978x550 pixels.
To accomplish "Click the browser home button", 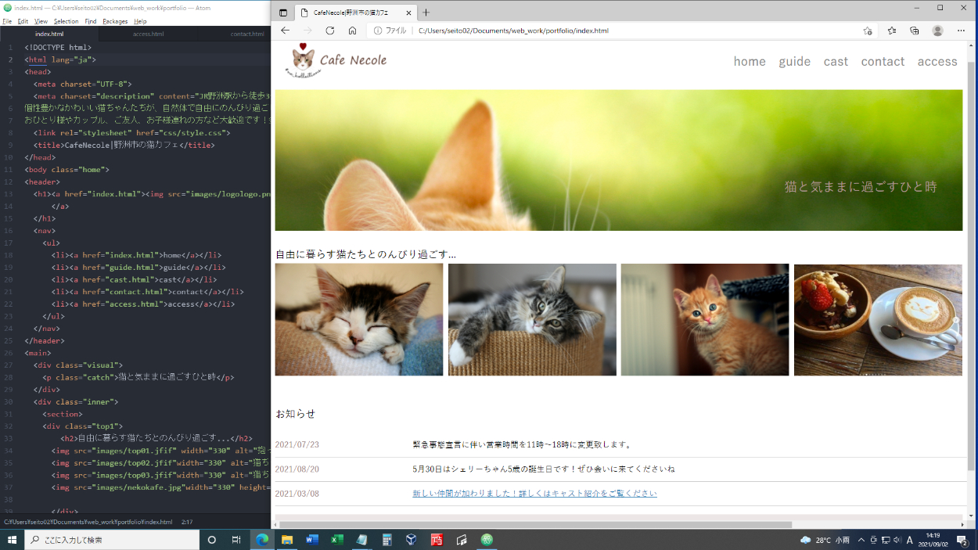I will point(353,31).
